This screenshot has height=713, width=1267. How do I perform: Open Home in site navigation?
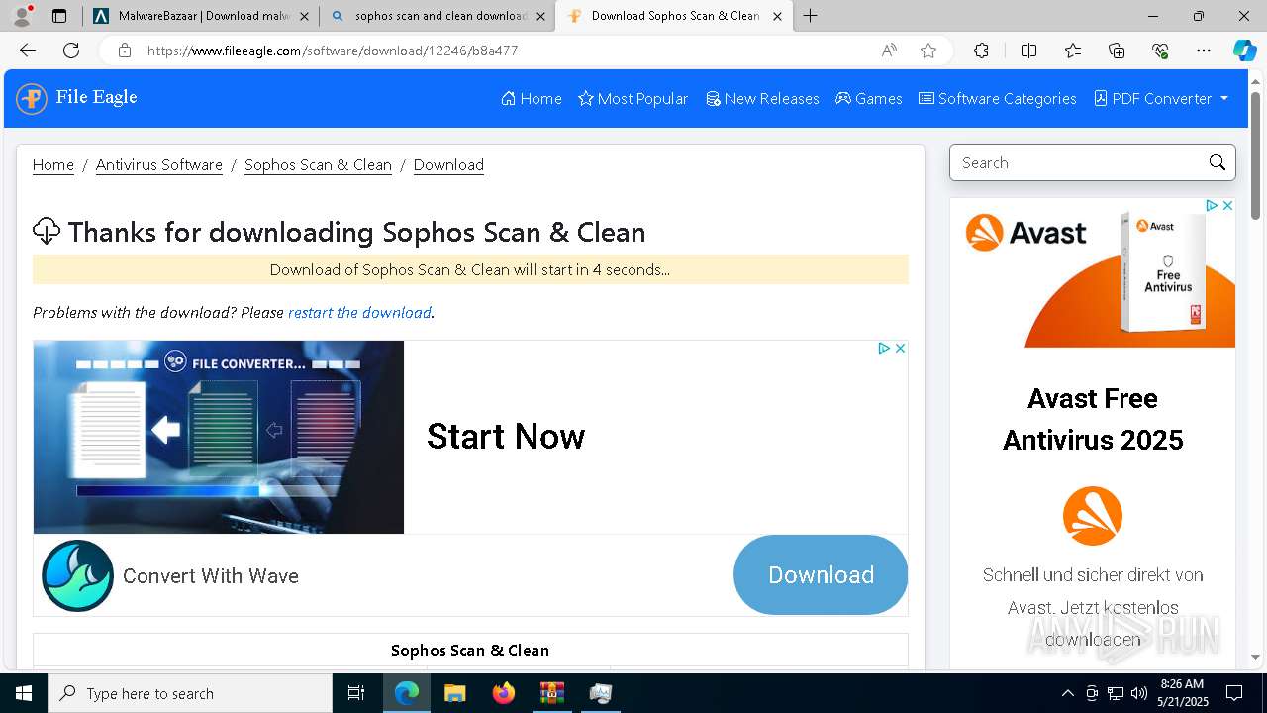532,98
